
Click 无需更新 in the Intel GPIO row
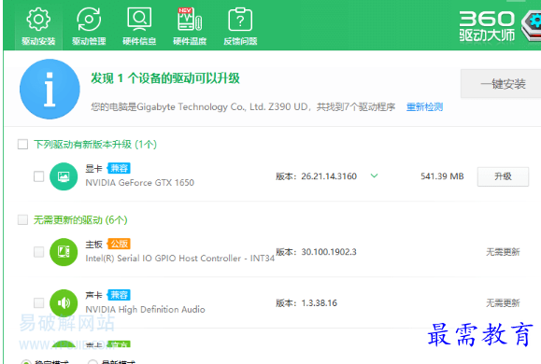(x=503, y=252)
